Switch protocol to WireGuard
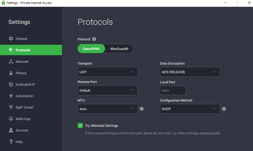This screenshot has width=253, height=151. (119, 49)
